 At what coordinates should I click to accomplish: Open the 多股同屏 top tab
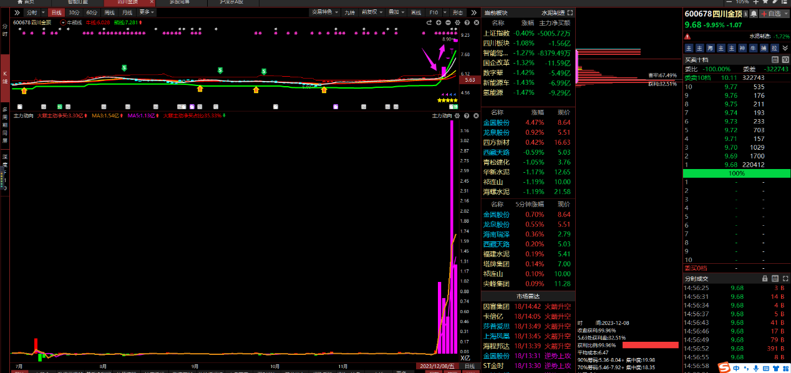coord(181,2)
